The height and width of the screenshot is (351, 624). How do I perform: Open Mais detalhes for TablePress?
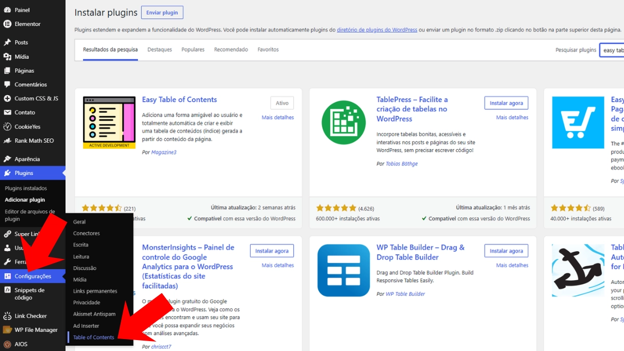pos(512,118)
